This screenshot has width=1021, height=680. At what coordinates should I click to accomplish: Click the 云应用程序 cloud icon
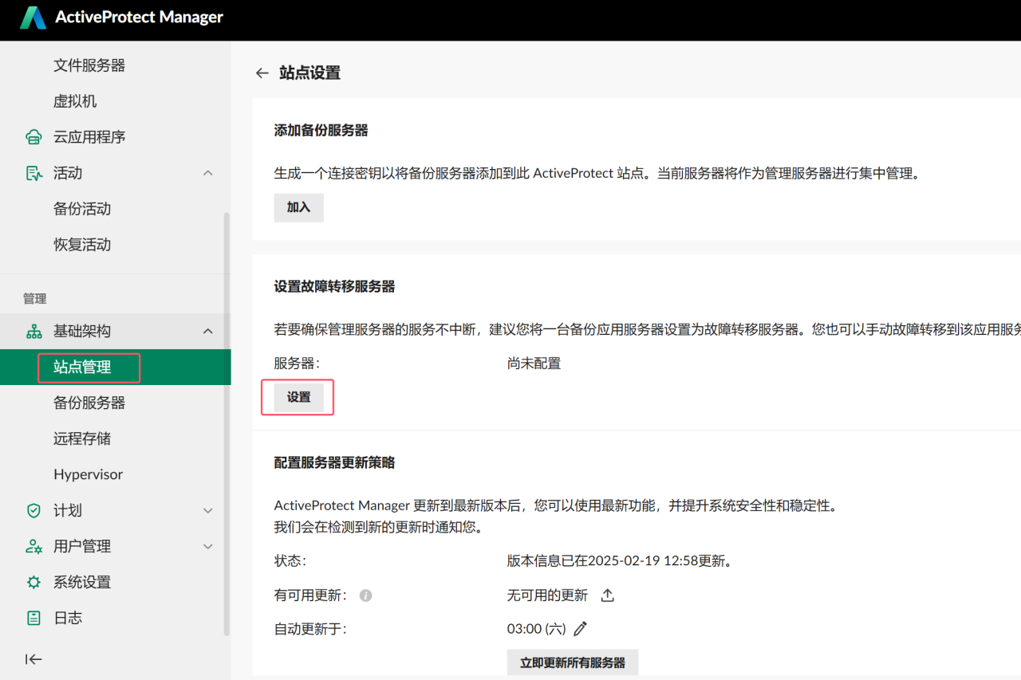click(34, 137)
